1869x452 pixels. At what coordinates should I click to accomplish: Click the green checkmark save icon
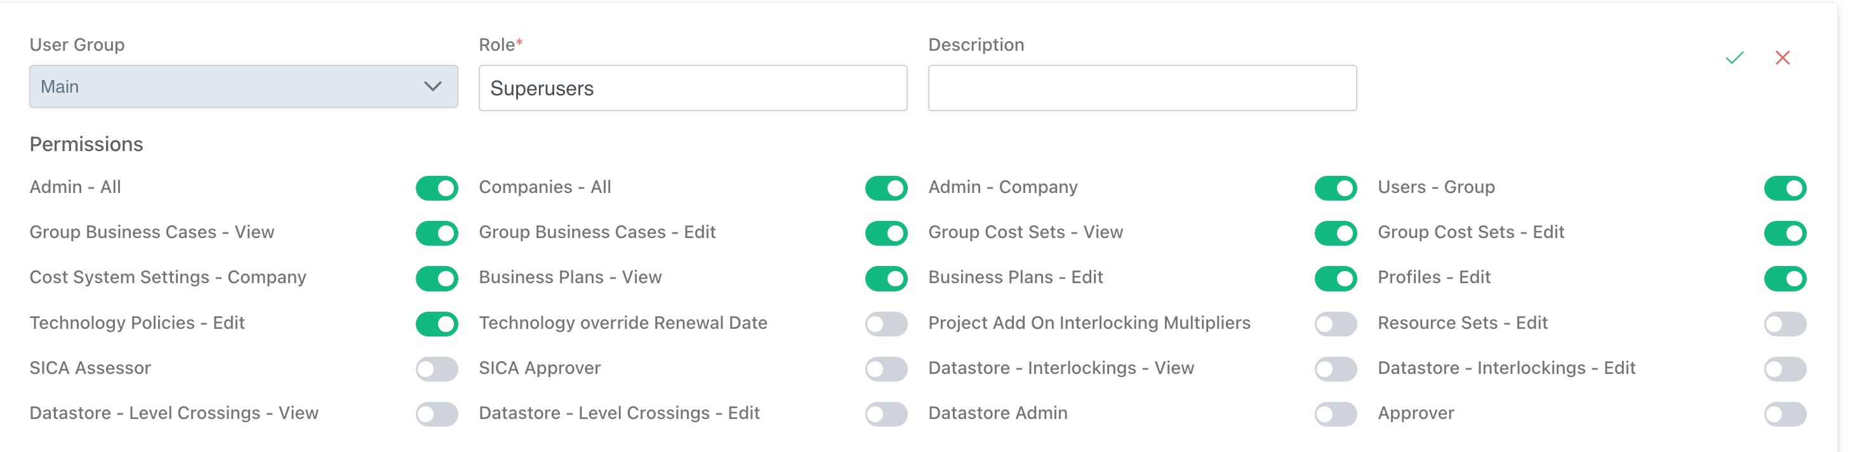click(x=1734, y=58)
